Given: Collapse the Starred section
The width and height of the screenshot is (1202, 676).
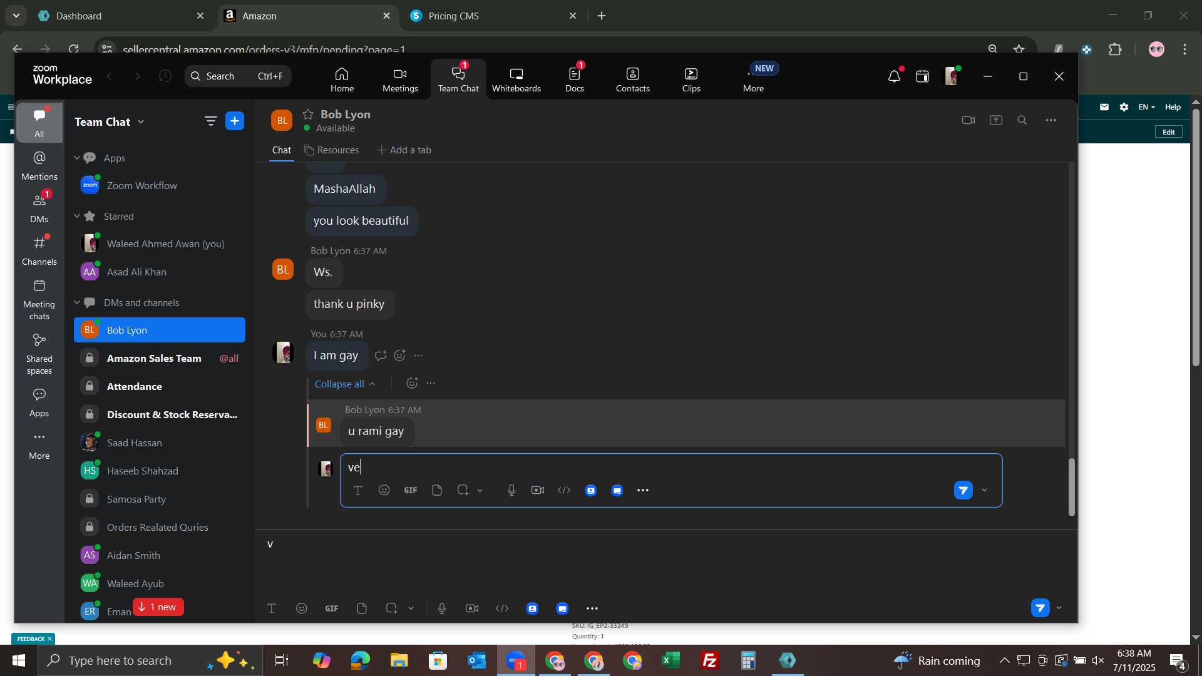Looking at the screenshot, I should pos(77,216).
